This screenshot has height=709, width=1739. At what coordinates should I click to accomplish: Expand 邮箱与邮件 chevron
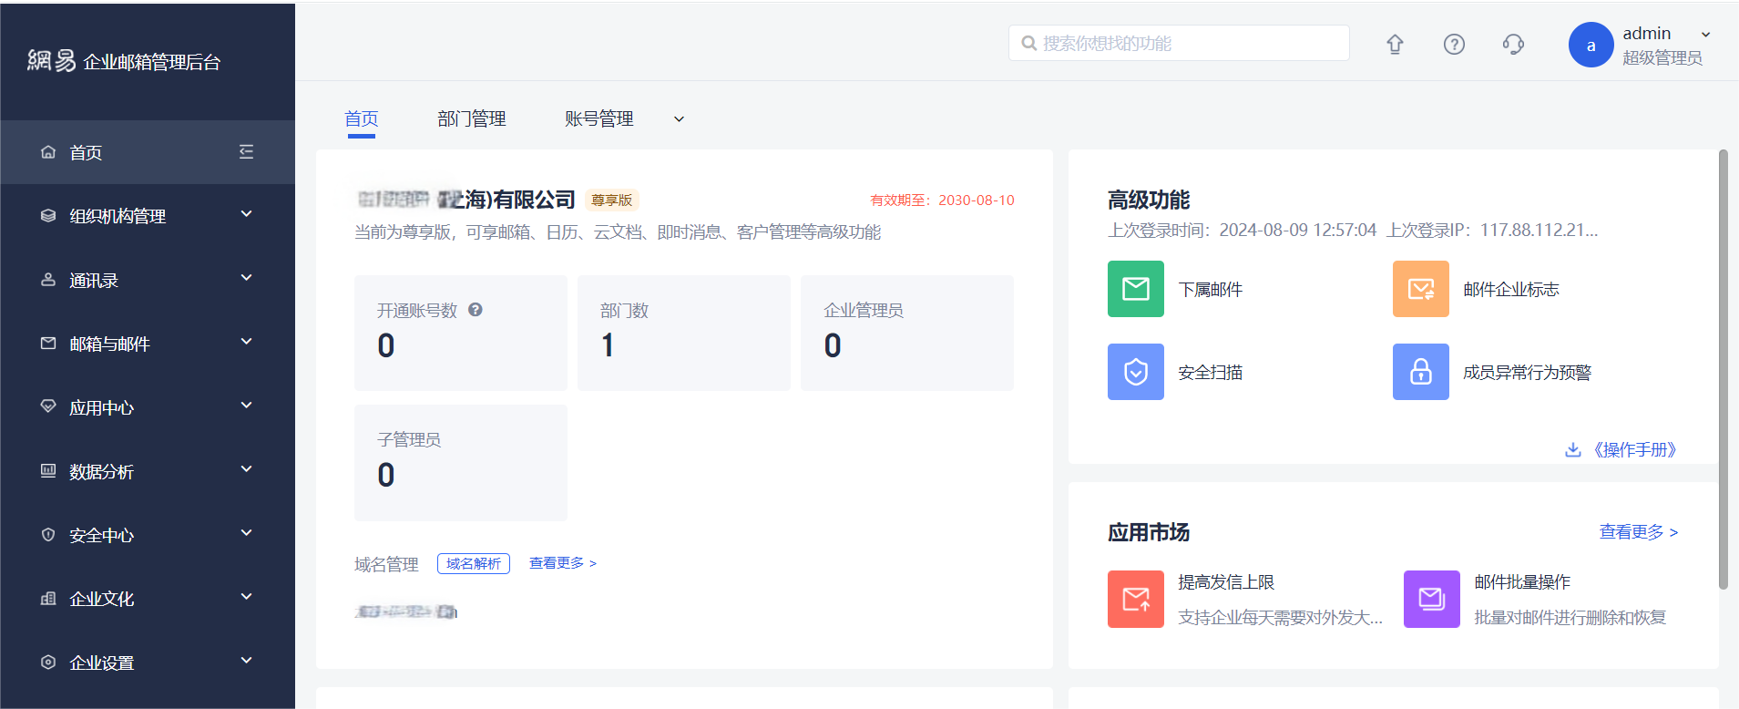click(x=246, y=342)
